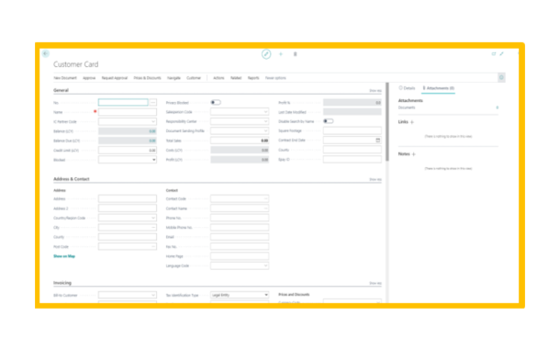This screenshot has width=560, height=350.
Task: Open record in new window icon
Action: [494, 54]
